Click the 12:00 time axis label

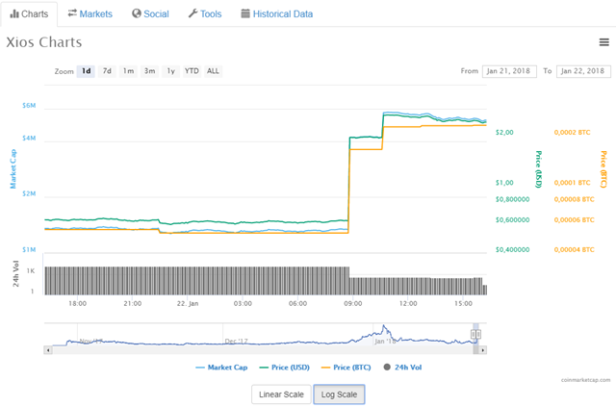pos(408,304)
